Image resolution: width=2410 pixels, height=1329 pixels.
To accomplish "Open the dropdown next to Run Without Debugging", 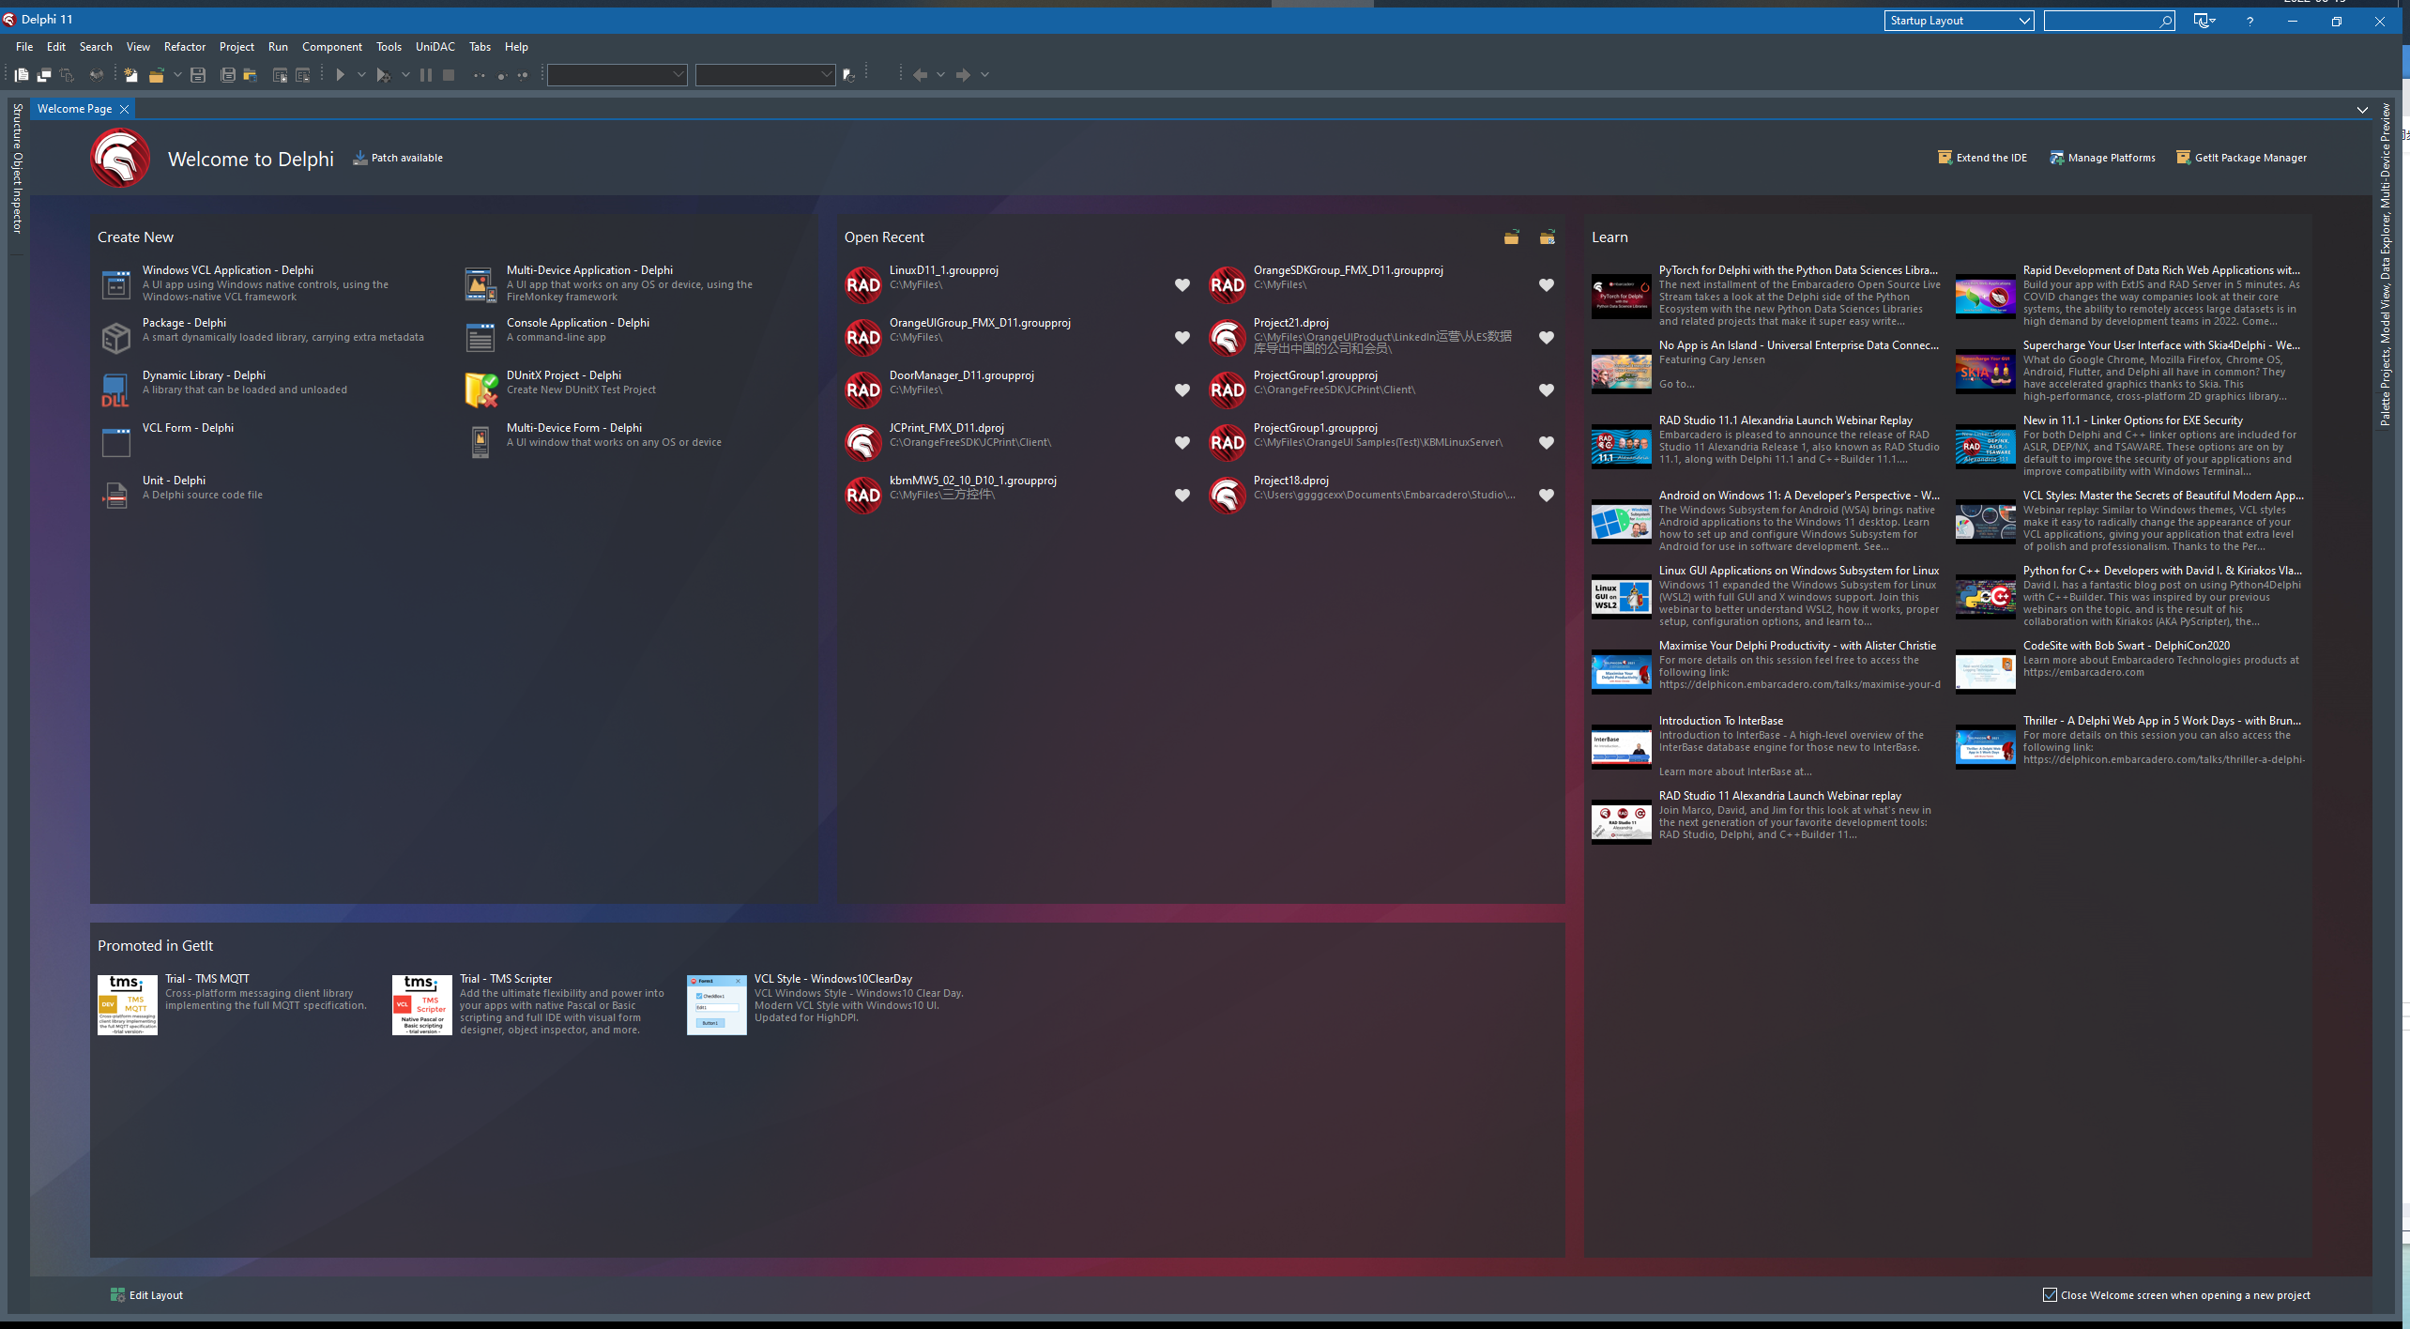I will 361,75.
